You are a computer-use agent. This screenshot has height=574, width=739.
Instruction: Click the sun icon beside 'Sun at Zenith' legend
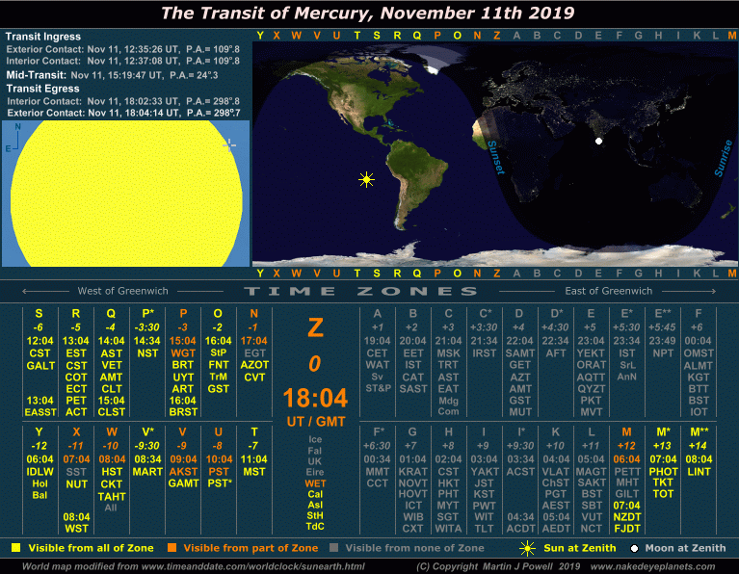[526, 548]
